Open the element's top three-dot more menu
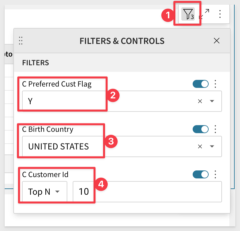 [x=220, y=14]
